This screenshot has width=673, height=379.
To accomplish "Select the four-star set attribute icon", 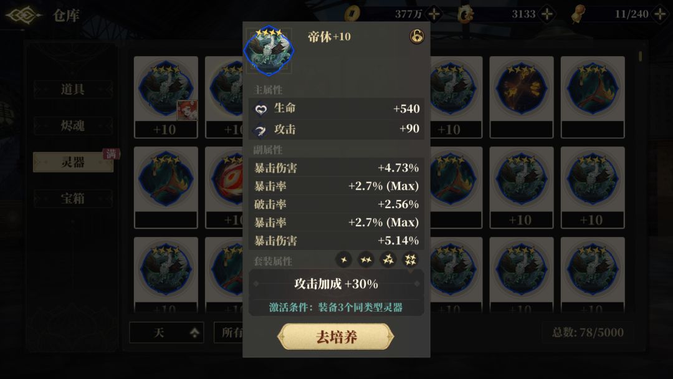I will click(x=410, y=260).
